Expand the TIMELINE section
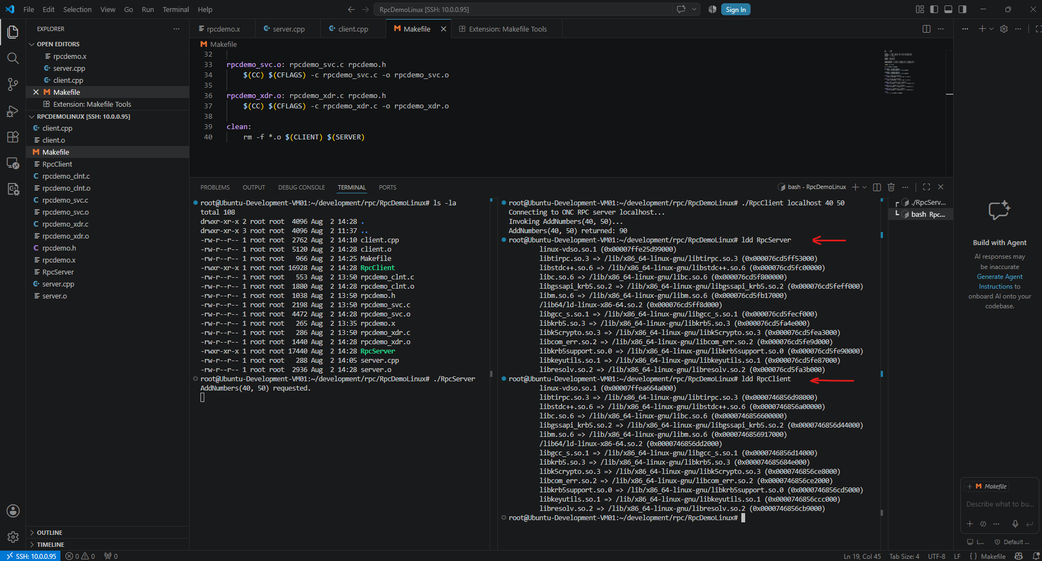Viewport: 1042px width, 561px height. click(108, 545)
